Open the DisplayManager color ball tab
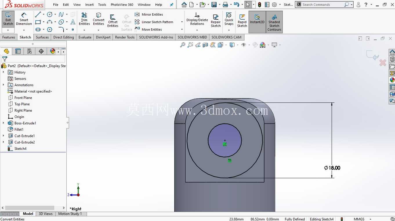This screenshot has width=395, height=221. click(52, 51)
